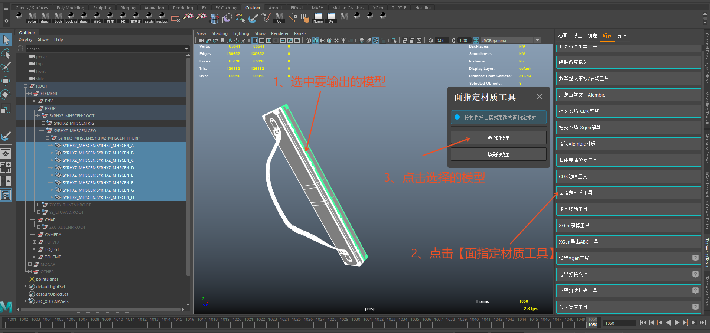Image resolution: width=710 pixels, height=333 pixels.
Task: Collapse the PROP node in Outliner
Action: tap(34, 108)
